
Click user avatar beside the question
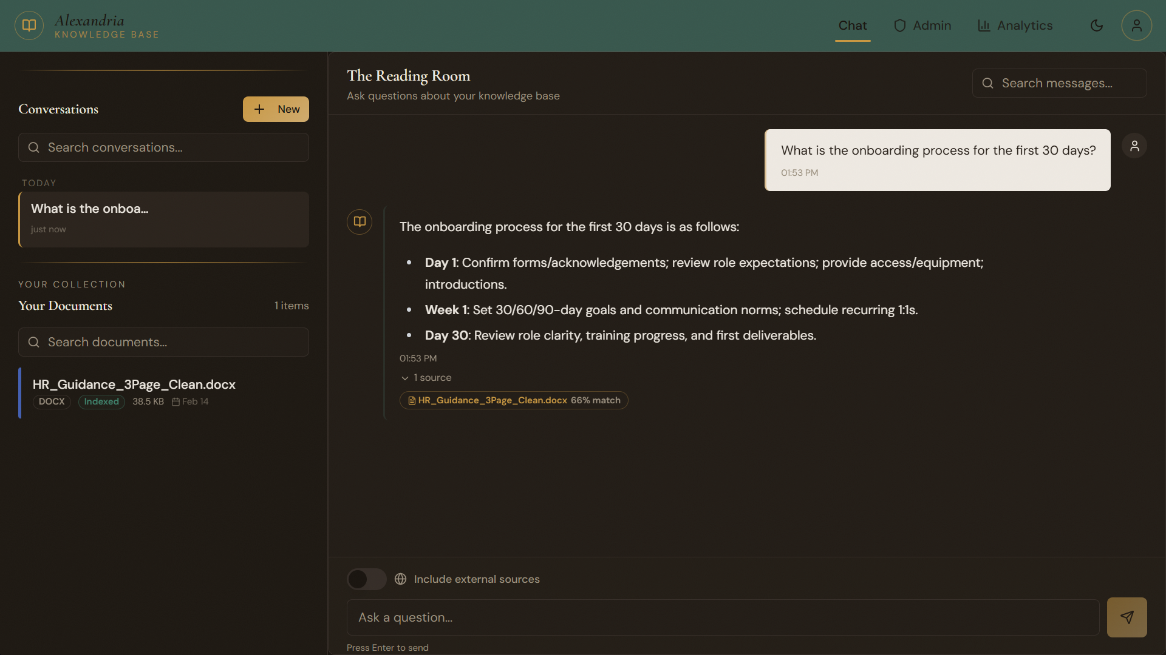(1134, 146)
